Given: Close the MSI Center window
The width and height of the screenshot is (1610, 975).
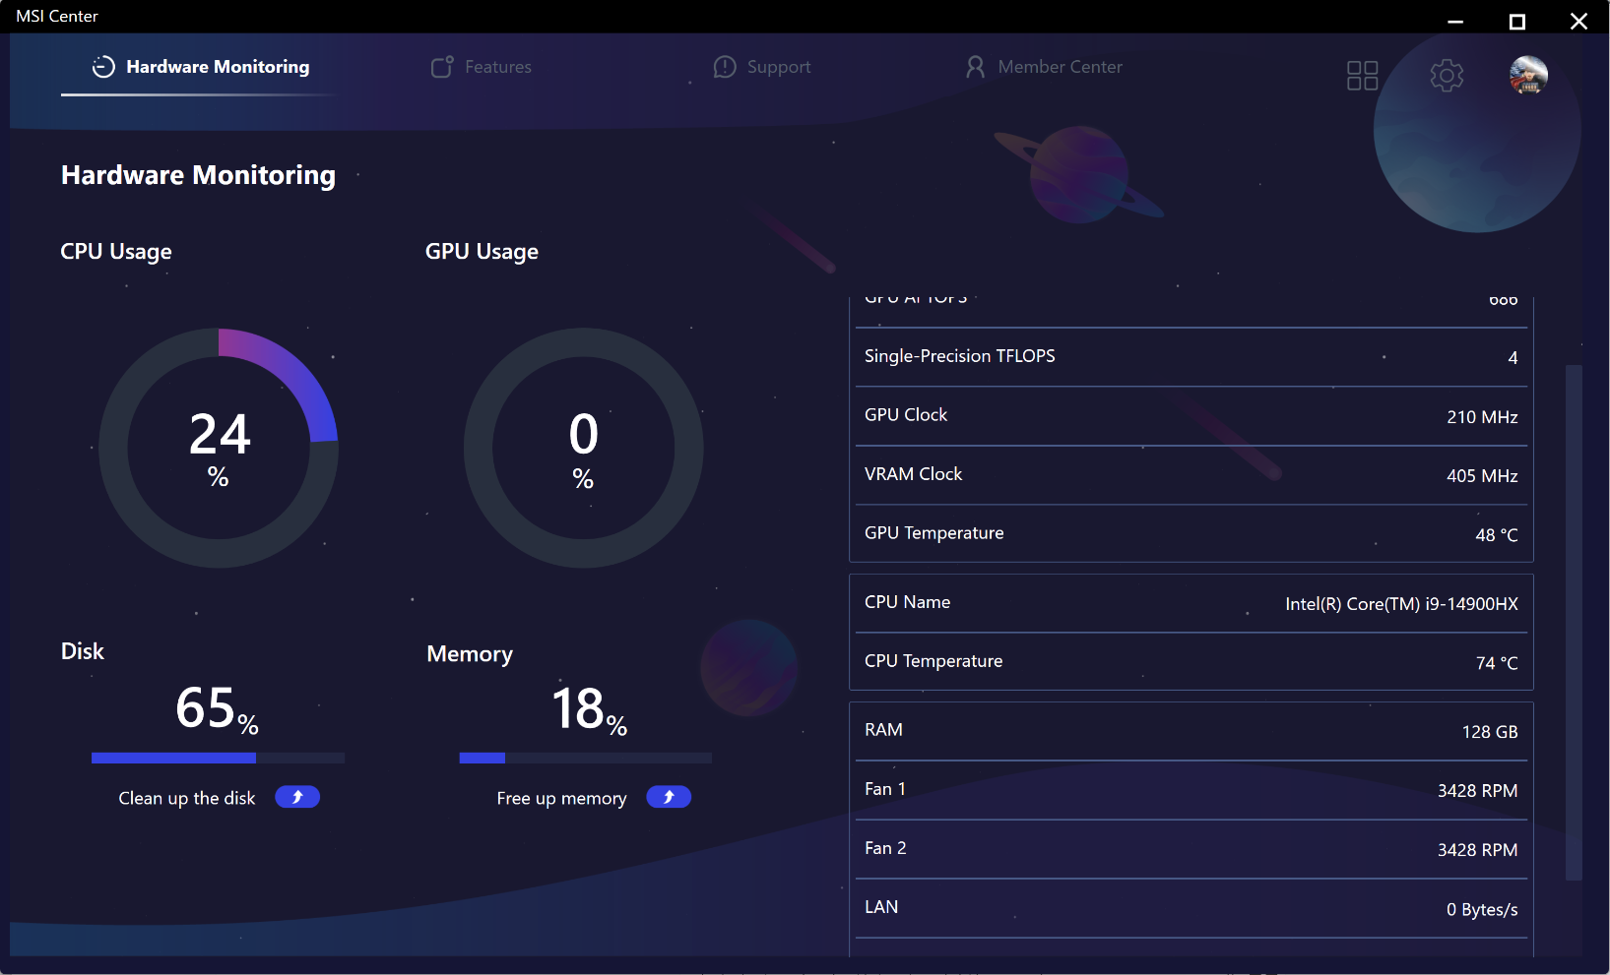Looking at the screenshot, I should [1578, 21].
